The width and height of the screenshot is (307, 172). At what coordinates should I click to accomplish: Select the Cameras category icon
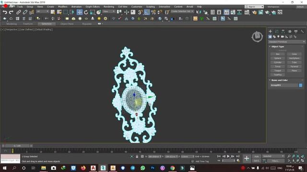point(283,37)
